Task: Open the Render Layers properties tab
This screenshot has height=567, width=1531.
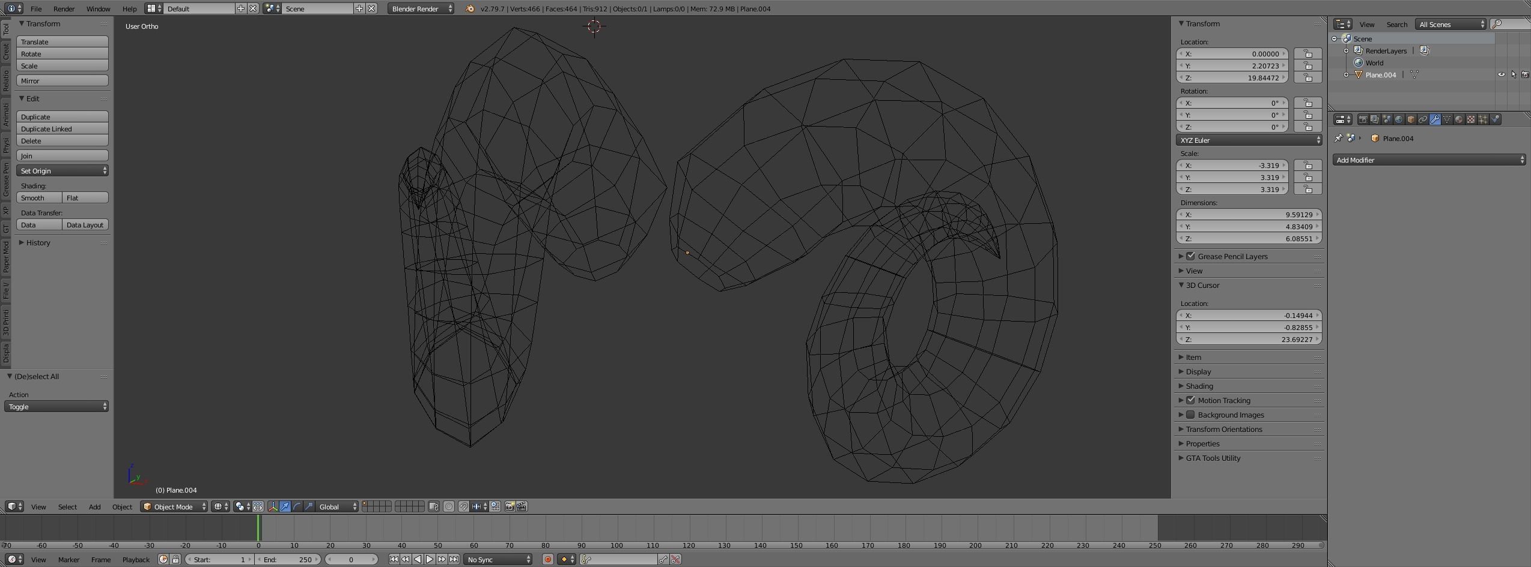Action: click(x=1375, y=119)
